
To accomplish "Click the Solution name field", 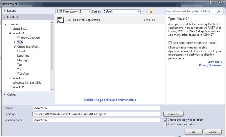I will pos(96,120).
